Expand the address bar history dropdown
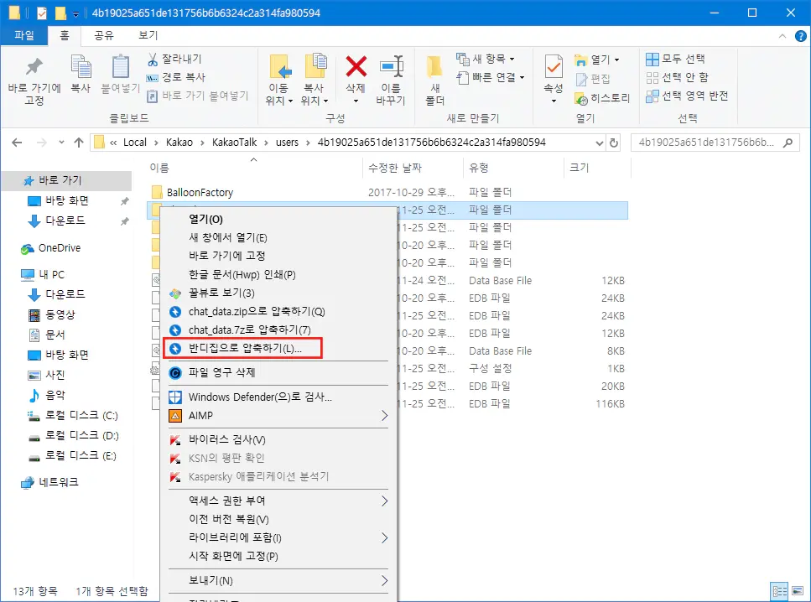Screen dimensions: 811x602 [599, 143]
